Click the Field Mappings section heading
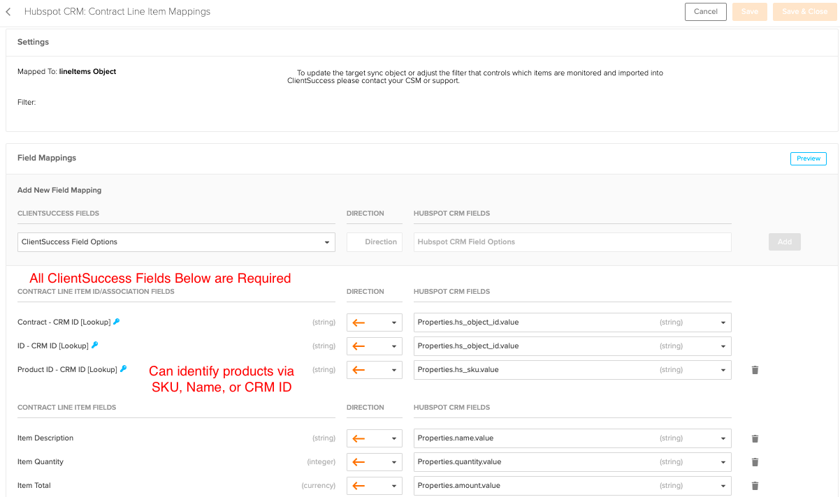The height and width of the screenshot is (497, 840). [x=47, y=158]
